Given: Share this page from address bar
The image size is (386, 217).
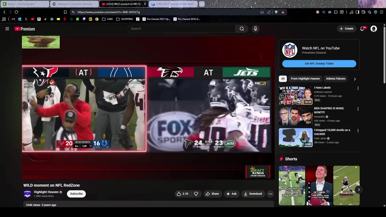Looking at the screenshot, I should coord(269,12).
